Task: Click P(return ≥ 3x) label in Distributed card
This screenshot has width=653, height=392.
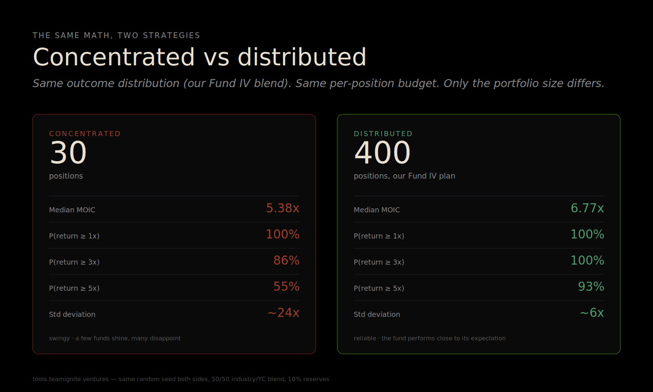Action: 379,262
